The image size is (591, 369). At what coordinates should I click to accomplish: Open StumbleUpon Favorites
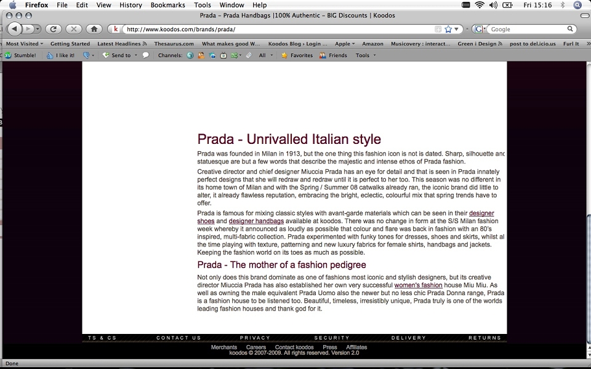[x=297, y=55]
